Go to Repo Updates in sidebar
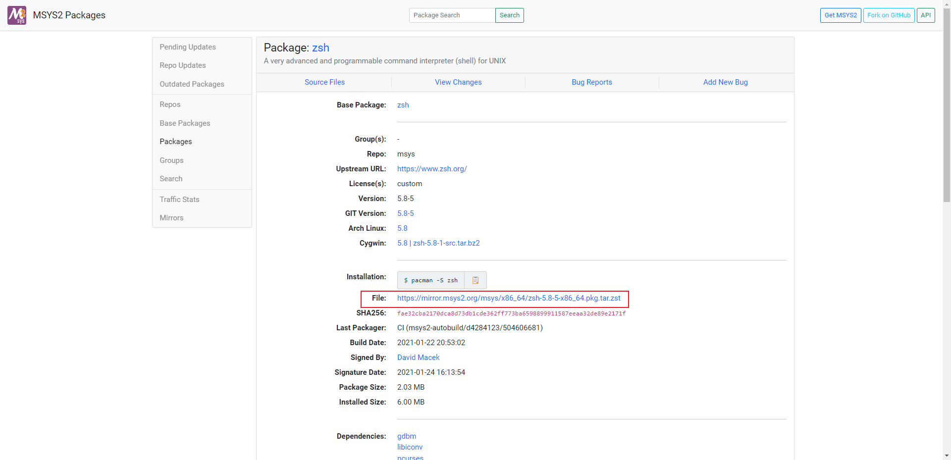Viewport: 951px width, 460px height. [183, 65]
